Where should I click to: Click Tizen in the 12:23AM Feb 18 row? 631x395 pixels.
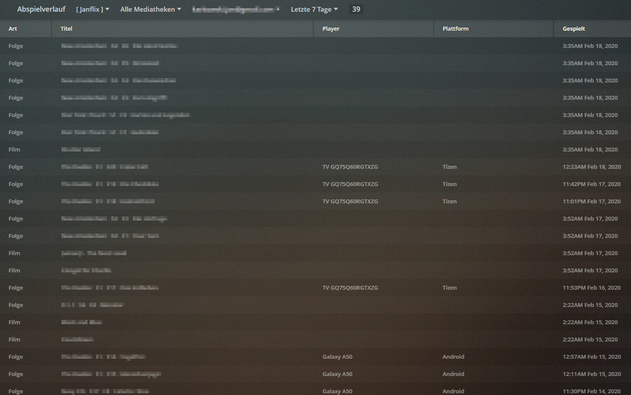pos(449,166)
